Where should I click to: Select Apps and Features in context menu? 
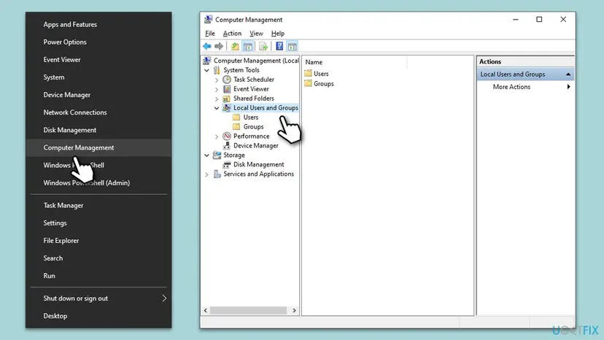[x=98, y=24]
